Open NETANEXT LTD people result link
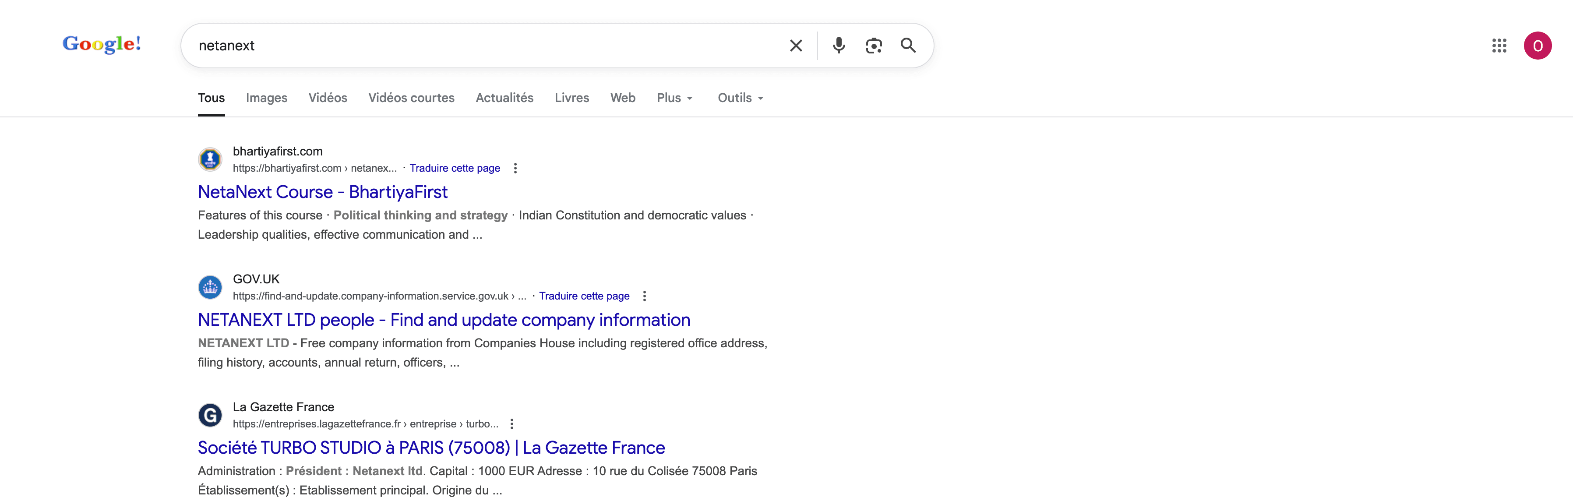The height and width of the screenshot is (501, 1573). tap(444, 320)
